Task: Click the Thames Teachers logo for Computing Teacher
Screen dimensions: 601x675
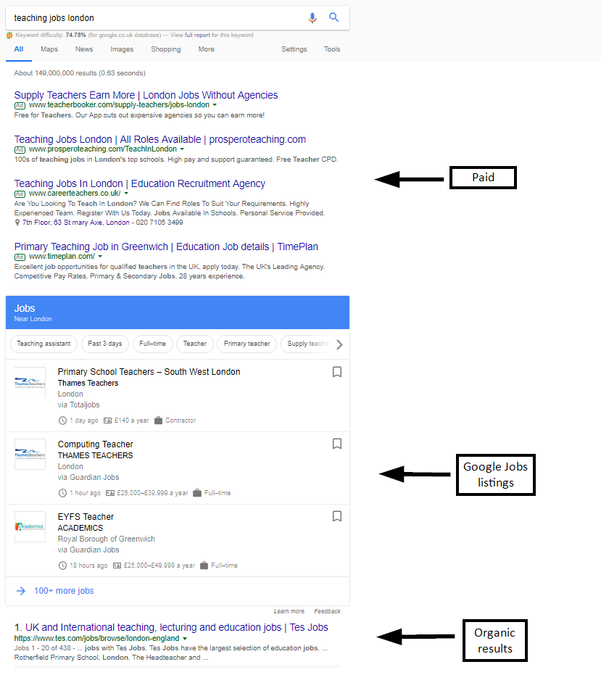Action: tap(30, 454)
